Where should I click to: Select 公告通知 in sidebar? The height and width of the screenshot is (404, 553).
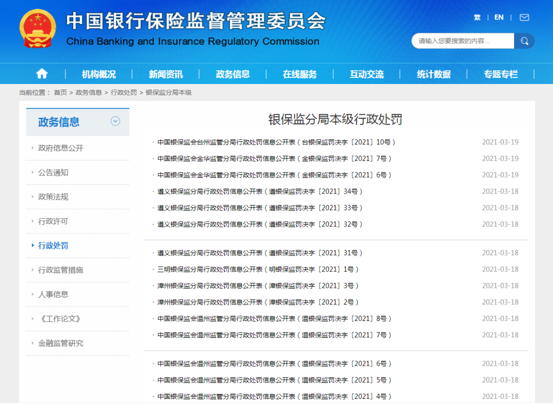(53, 173)
